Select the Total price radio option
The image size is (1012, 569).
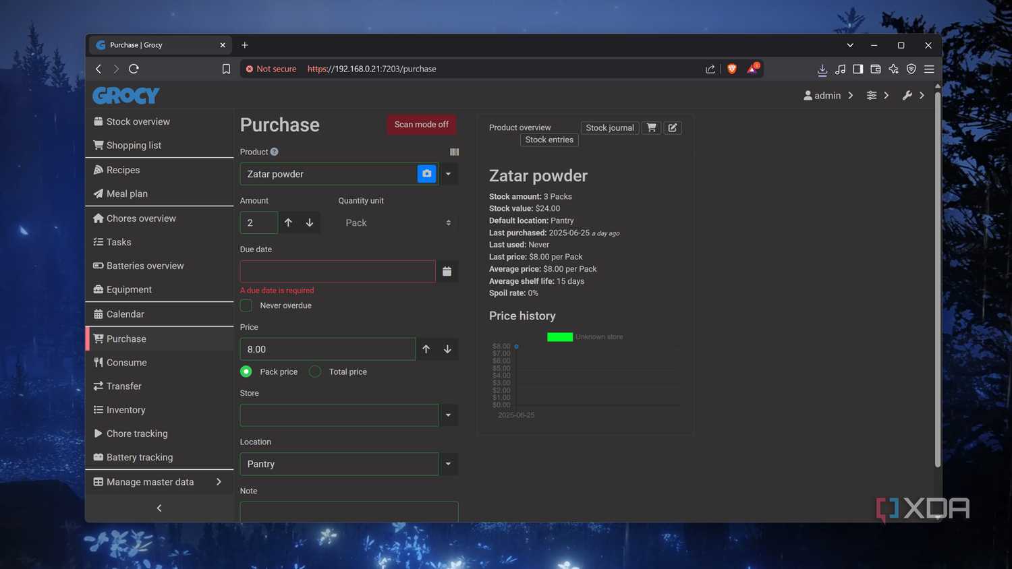coord(315,371)
